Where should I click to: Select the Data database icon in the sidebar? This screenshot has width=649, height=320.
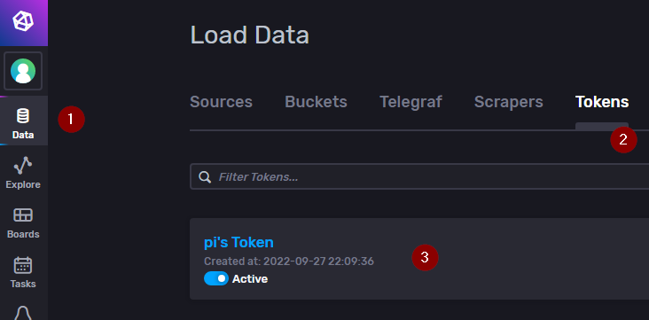click(23, 116)
